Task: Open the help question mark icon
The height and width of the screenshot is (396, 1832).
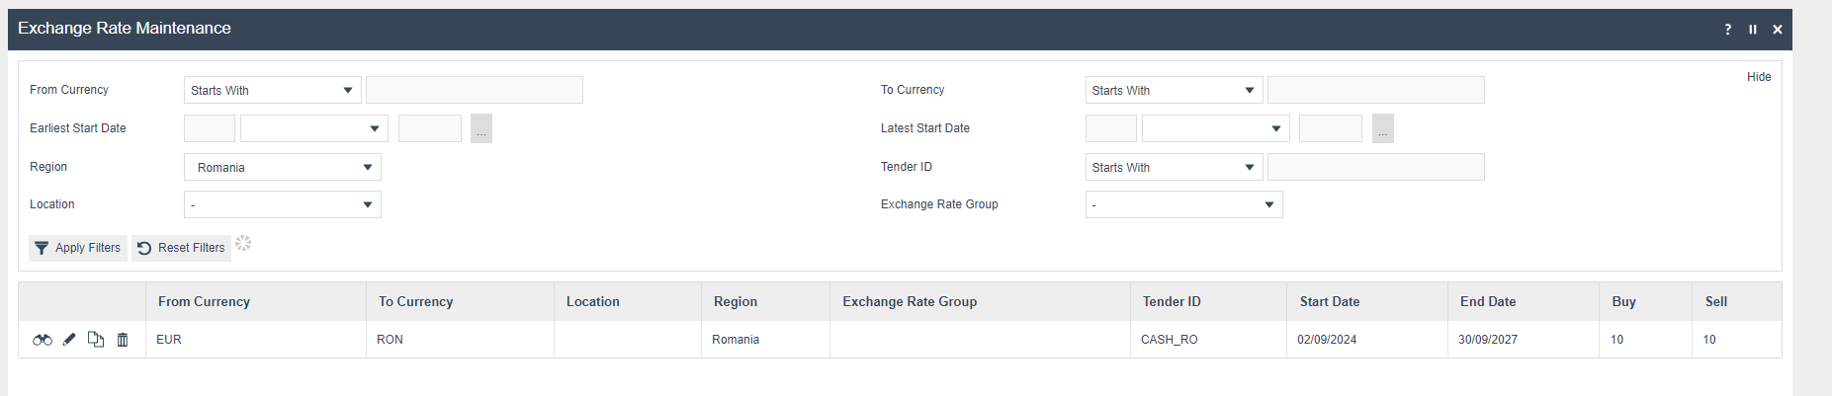Action: [x=1728, y=30]
